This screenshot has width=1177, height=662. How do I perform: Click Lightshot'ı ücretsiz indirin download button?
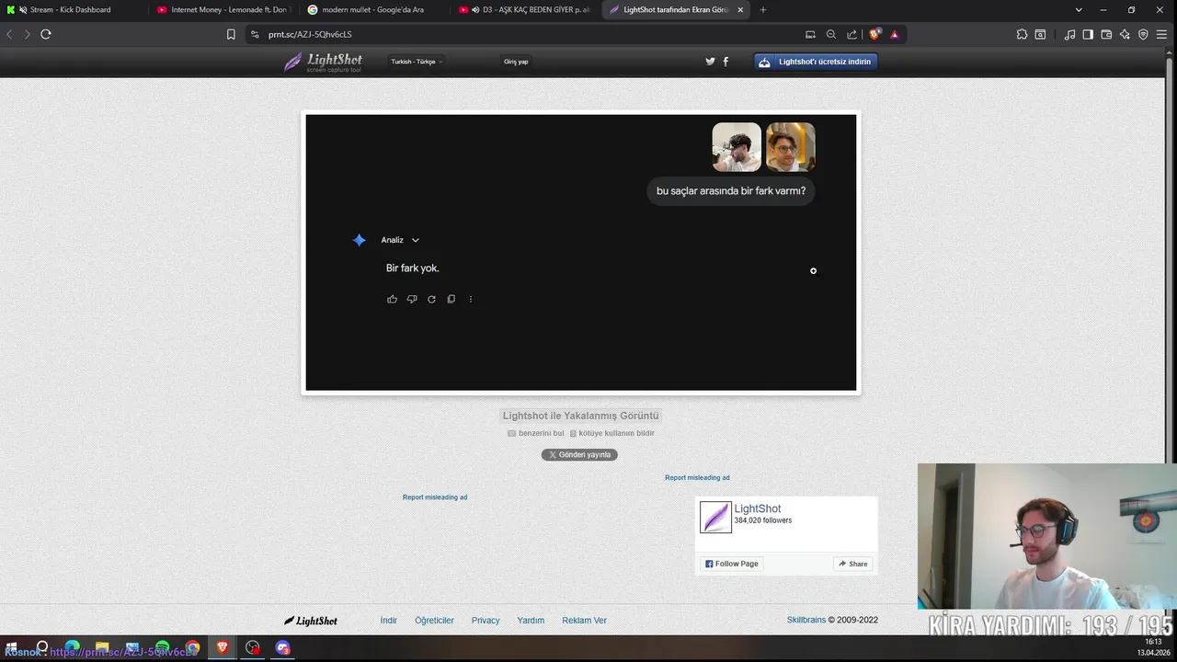coord(816,62)
